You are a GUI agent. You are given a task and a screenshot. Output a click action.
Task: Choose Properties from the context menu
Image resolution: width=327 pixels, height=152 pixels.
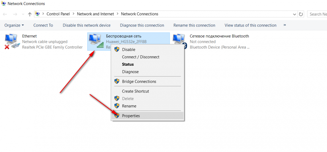[131, 116]
